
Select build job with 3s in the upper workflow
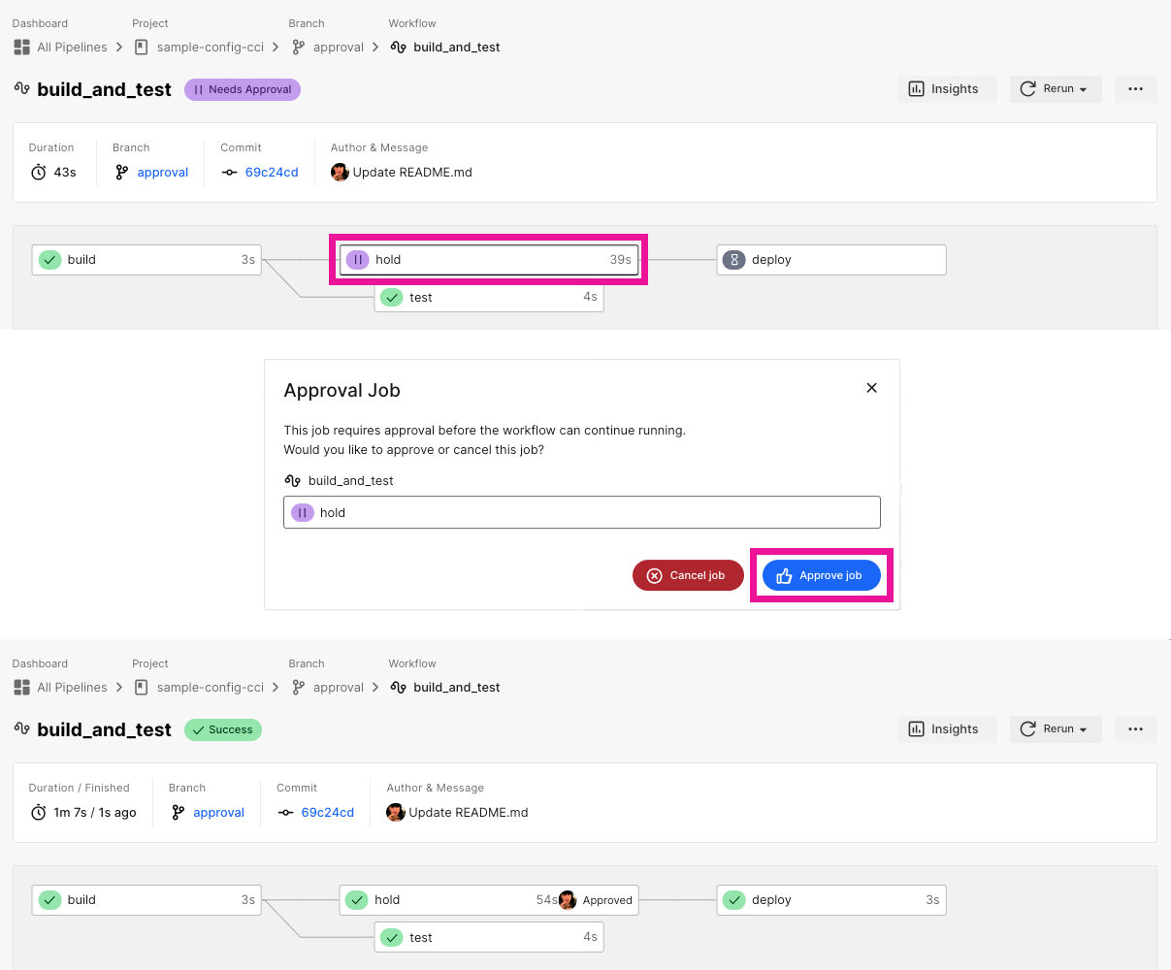(x=146, y=260)
